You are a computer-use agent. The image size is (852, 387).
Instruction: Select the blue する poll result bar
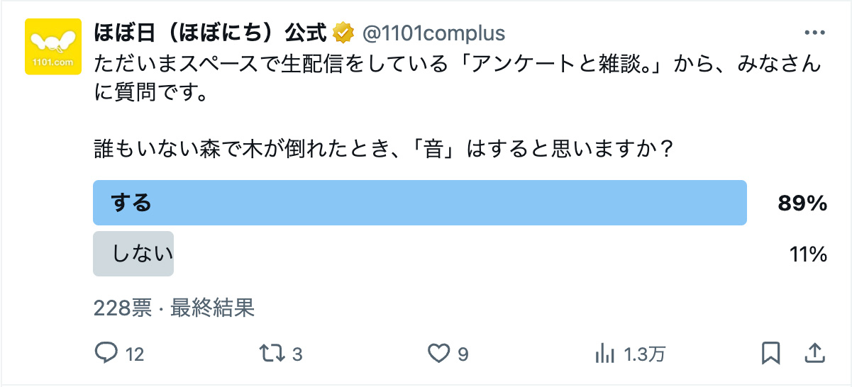coord(420,203)
